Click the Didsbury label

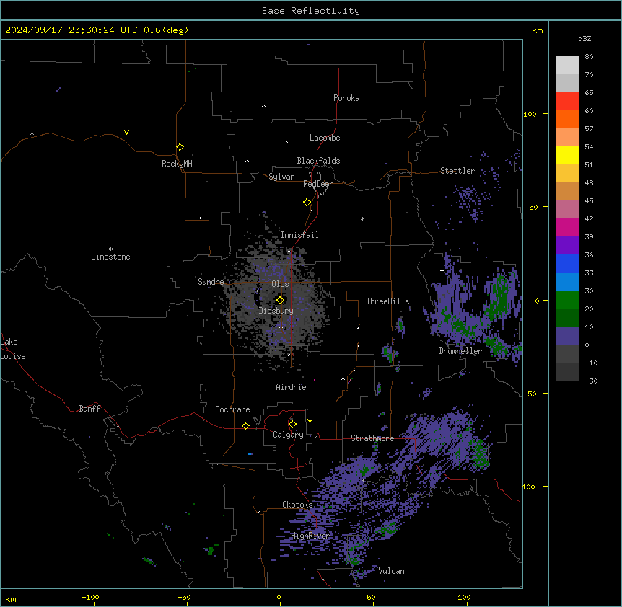tap(276, 311)
